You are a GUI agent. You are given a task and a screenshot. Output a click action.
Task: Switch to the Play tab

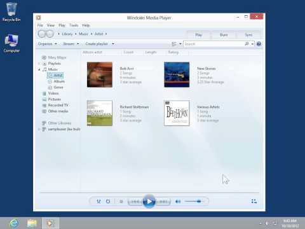pyautogui.click(x=198, y=35)
